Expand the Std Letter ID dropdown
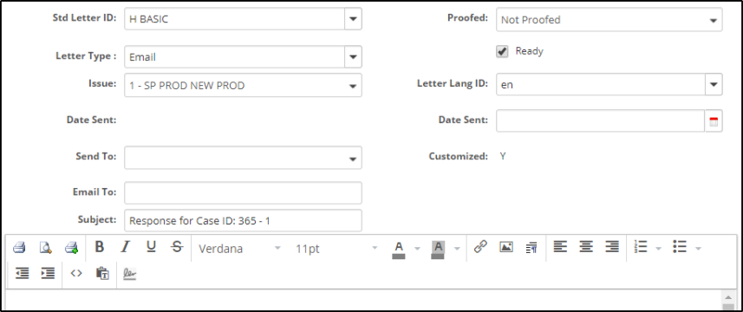The width and height of the screenshot is (743, 312). 353,19
